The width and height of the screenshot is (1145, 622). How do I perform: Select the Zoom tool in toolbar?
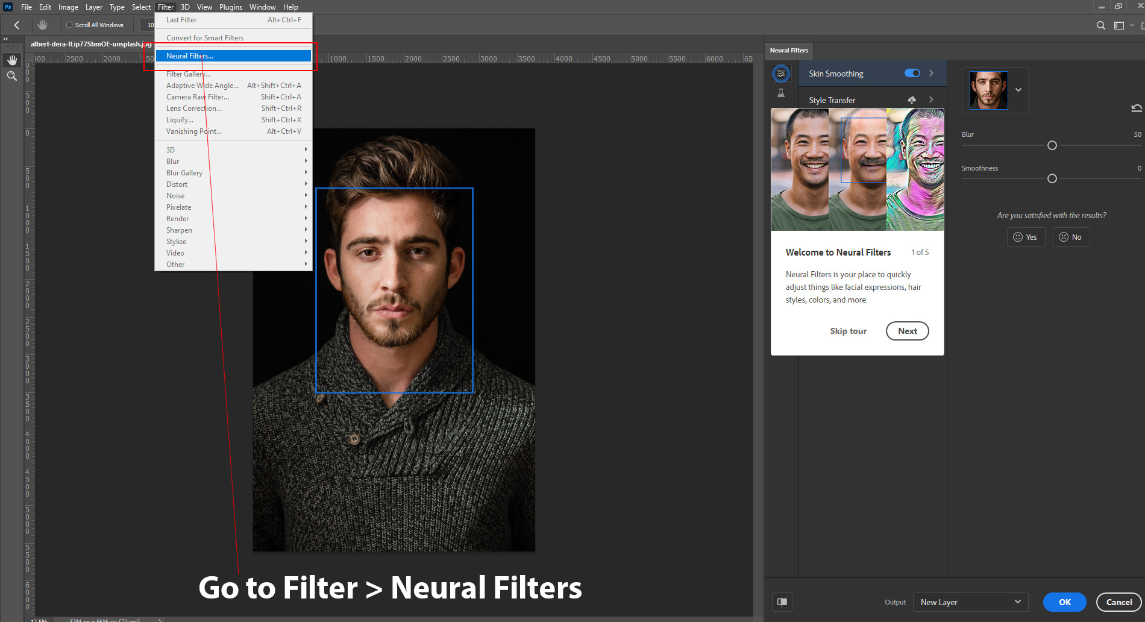pyautogui.click(x=12, y=76)
